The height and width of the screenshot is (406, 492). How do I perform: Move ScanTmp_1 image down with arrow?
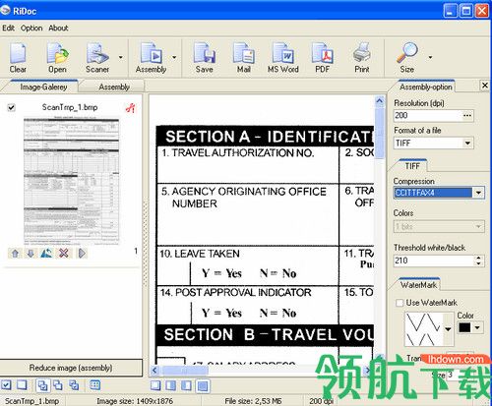pos(31,254)
